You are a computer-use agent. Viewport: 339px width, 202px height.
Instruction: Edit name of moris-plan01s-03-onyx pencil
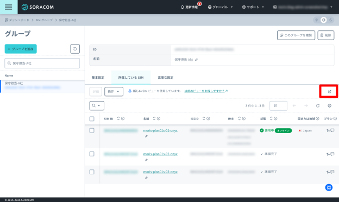(146, 178)
